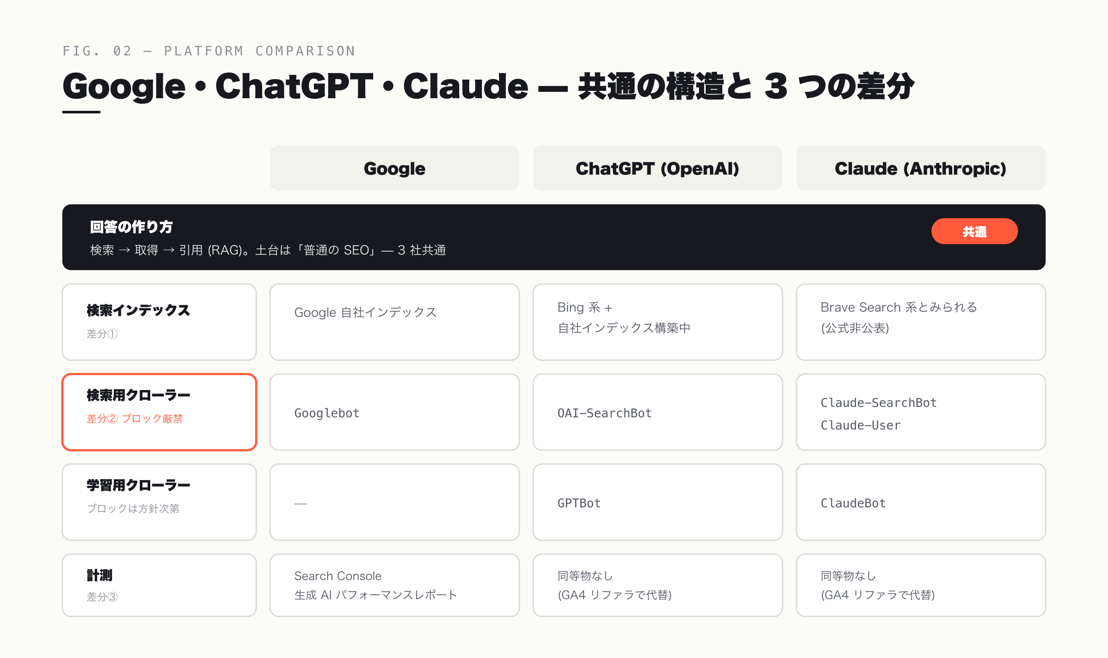This screenshot has height=658, width=1108.
Task: Click the 検索インデックス row label
Action: point(138,310)
